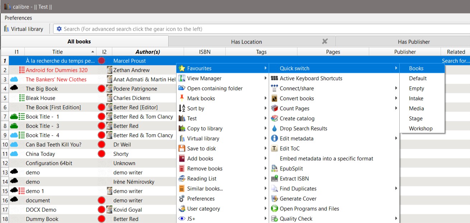Click the Reading List icon
This screenshot has width=470, height=223.
182,179
